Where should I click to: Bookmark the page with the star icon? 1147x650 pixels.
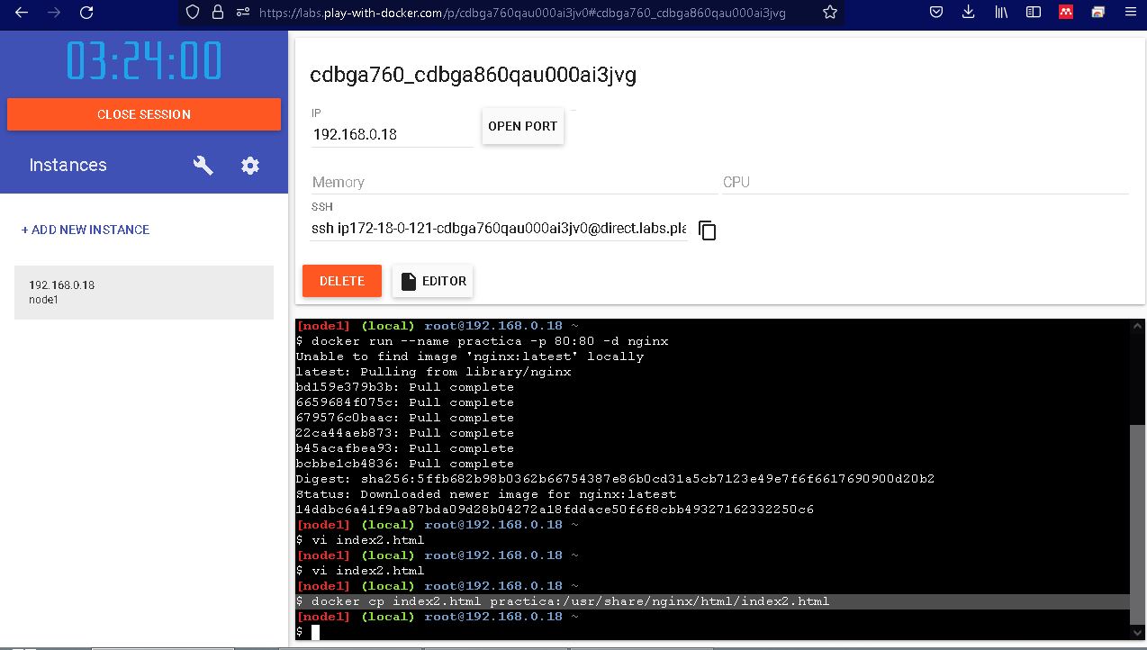[x=828, y=13]
